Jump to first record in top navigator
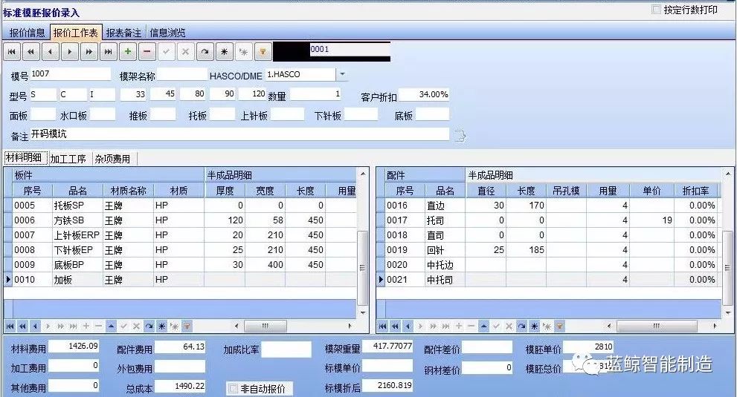The height and width of the screenshot is (397, 737). (x=11, y=51)
